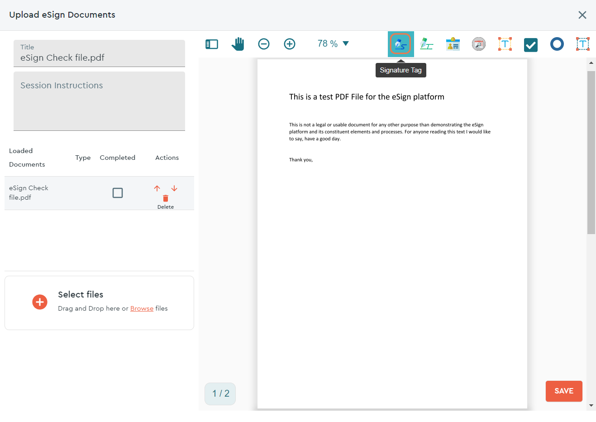Move eSign Check file.pdf down
Viewport: 596px width, 422px height.
(174, 188)
